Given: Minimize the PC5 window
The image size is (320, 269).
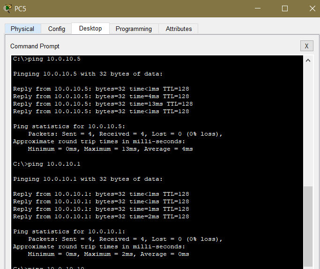Looking at the screenshot, I should [x=257, y=8].
